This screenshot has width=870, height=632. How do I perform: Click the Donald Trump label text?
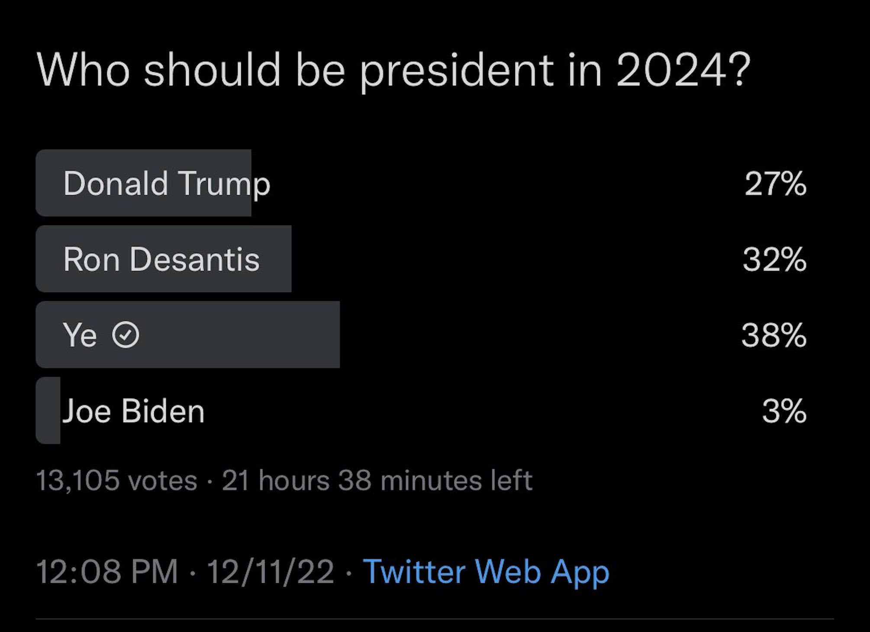tap(167, 184)
